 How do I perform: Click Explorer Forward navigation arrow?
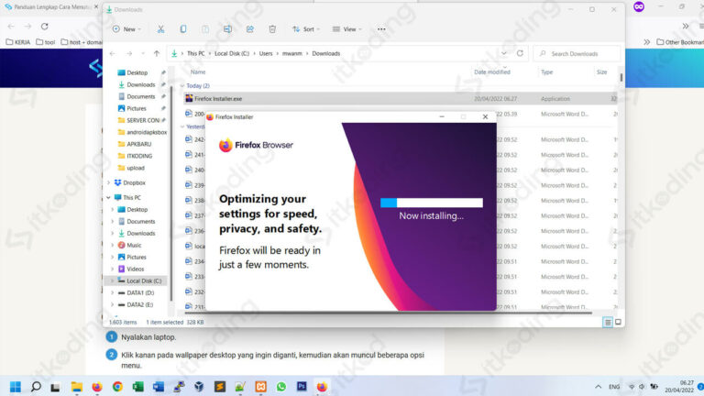[129, 53]
